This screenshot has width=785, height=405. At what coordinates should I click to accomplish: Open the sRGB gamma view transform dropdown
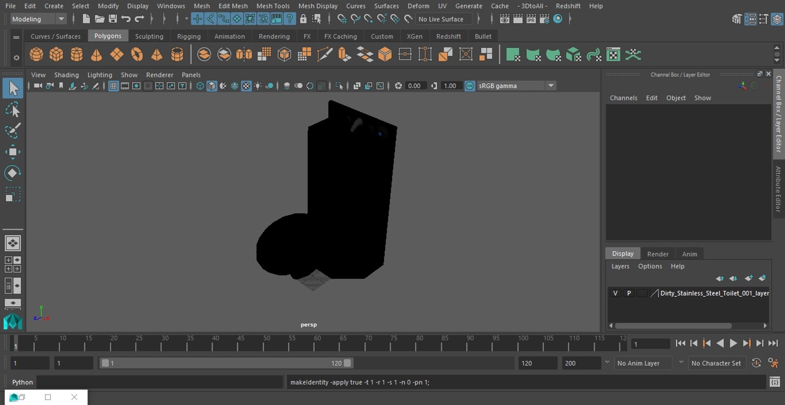(516, 86)
